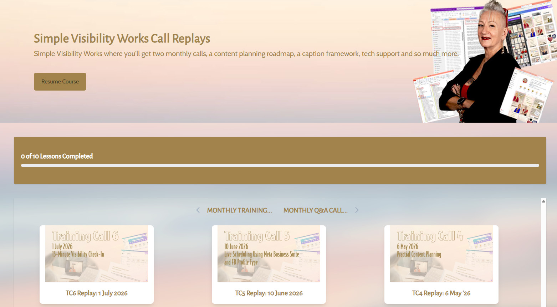Open TC6 Replay: 1 July 2026 link
The image size is (557, 307).
pos(97,293)
